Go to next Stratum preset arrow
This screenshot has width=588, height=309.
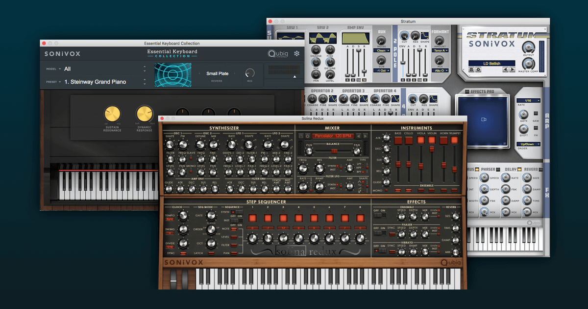[x=512, y=70]
